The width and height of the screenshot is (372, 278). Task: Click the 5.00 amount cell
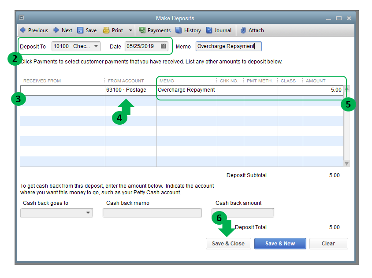323,90
